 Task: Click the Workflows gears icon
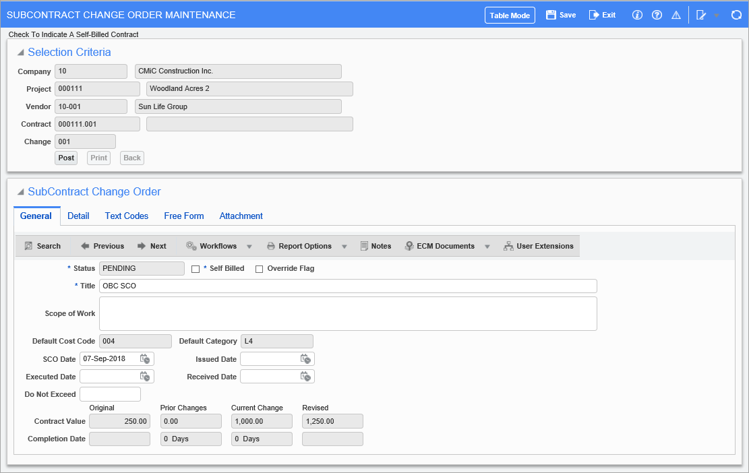191,246
